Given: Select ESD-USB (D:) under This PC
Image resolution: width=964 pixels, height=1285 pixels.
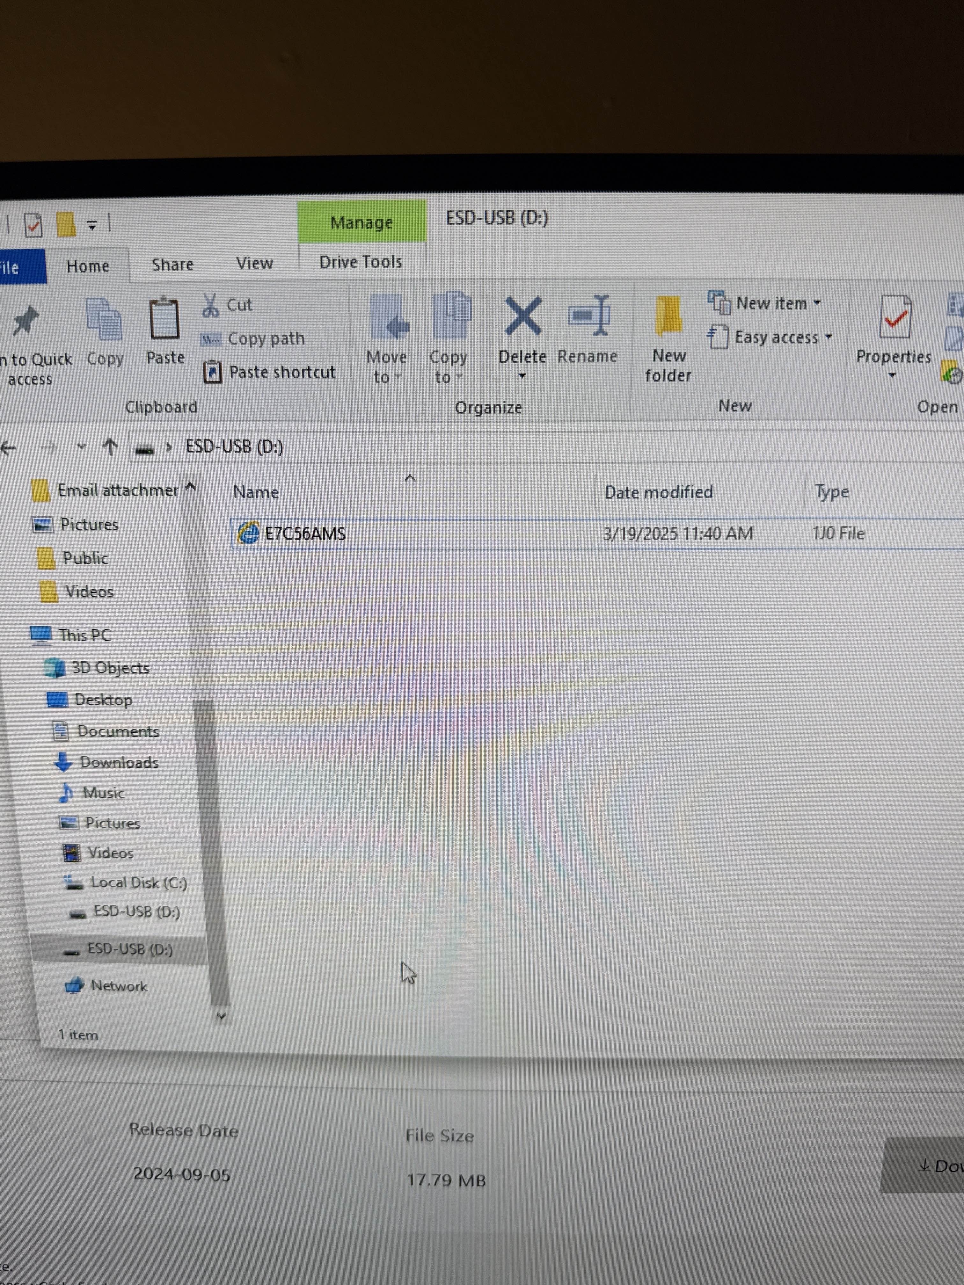Looking at the screenshot, I should [x=124, y=912].
